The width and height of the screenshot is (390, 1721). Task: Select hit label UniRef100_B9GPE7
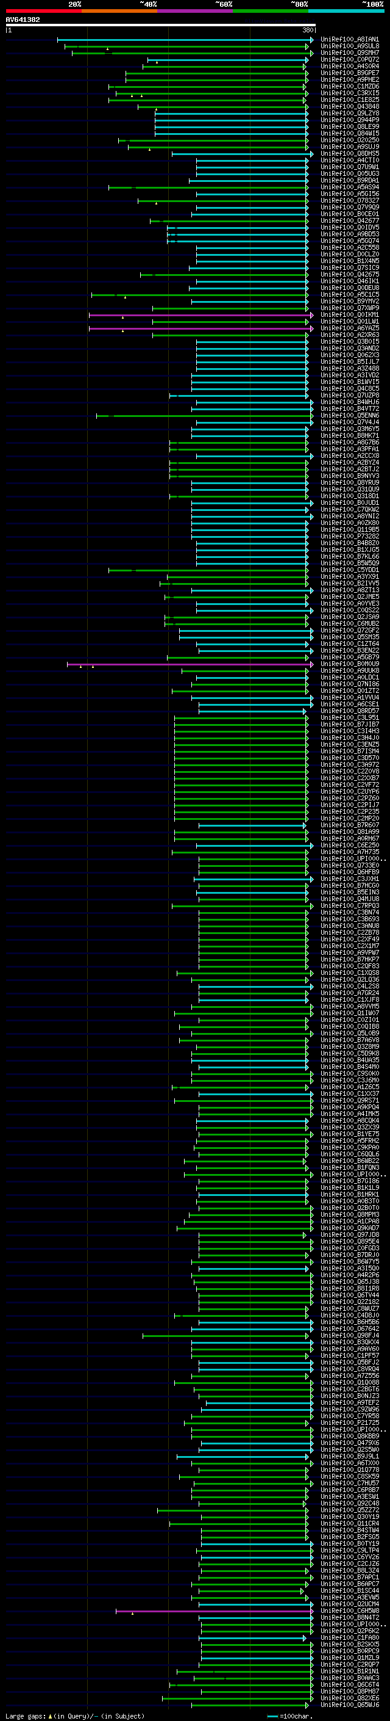pyautogui.click(x=350, y=73)
